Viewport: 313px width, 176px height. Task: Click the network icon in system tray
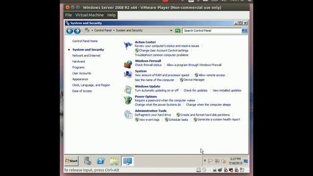coord(217,161)
